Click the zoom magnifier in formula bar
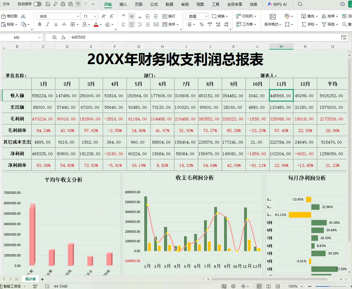The height and width of the screenshot is (289, 352). pos(55,37)
